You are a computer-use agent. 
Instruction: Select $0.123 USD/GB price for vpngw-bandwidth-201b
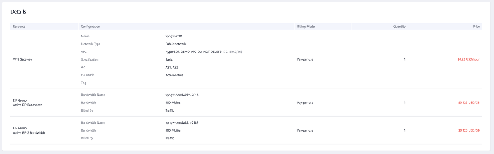(469, 103)
